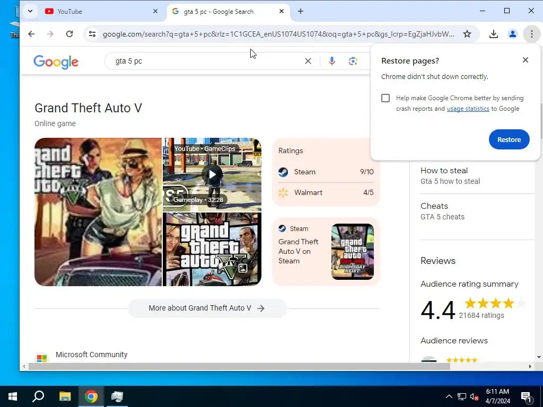The image size is (543, 407).
Task: Click the Restore button
Action: click(x=509, y=139)
